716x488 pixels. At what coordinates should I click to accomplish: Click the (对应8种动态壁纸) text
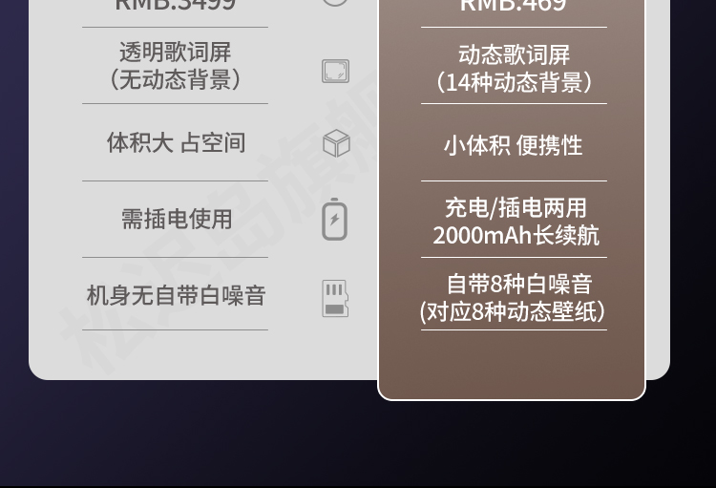[513, 311]
